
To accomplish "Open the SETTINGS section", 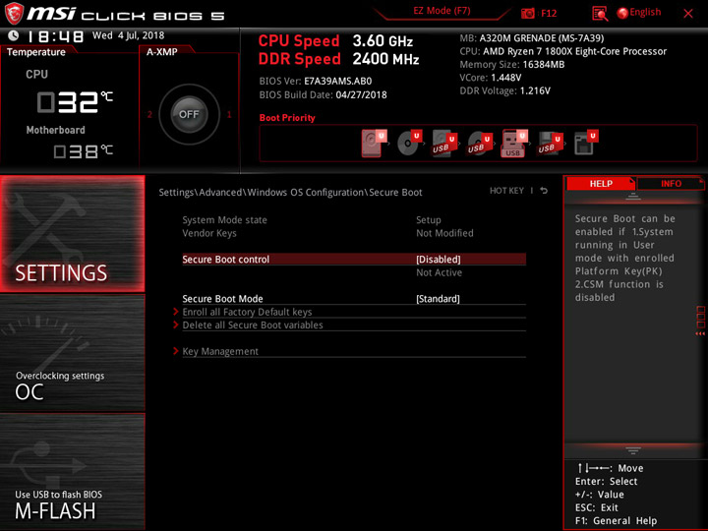I will point(73,233).
